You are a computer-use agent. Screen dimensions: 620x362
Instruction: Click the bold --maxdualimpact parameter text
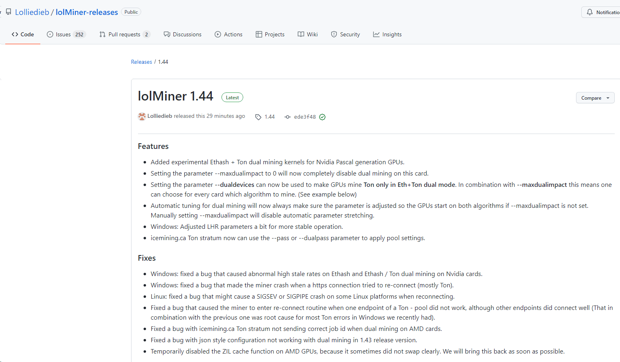point(542,184)
